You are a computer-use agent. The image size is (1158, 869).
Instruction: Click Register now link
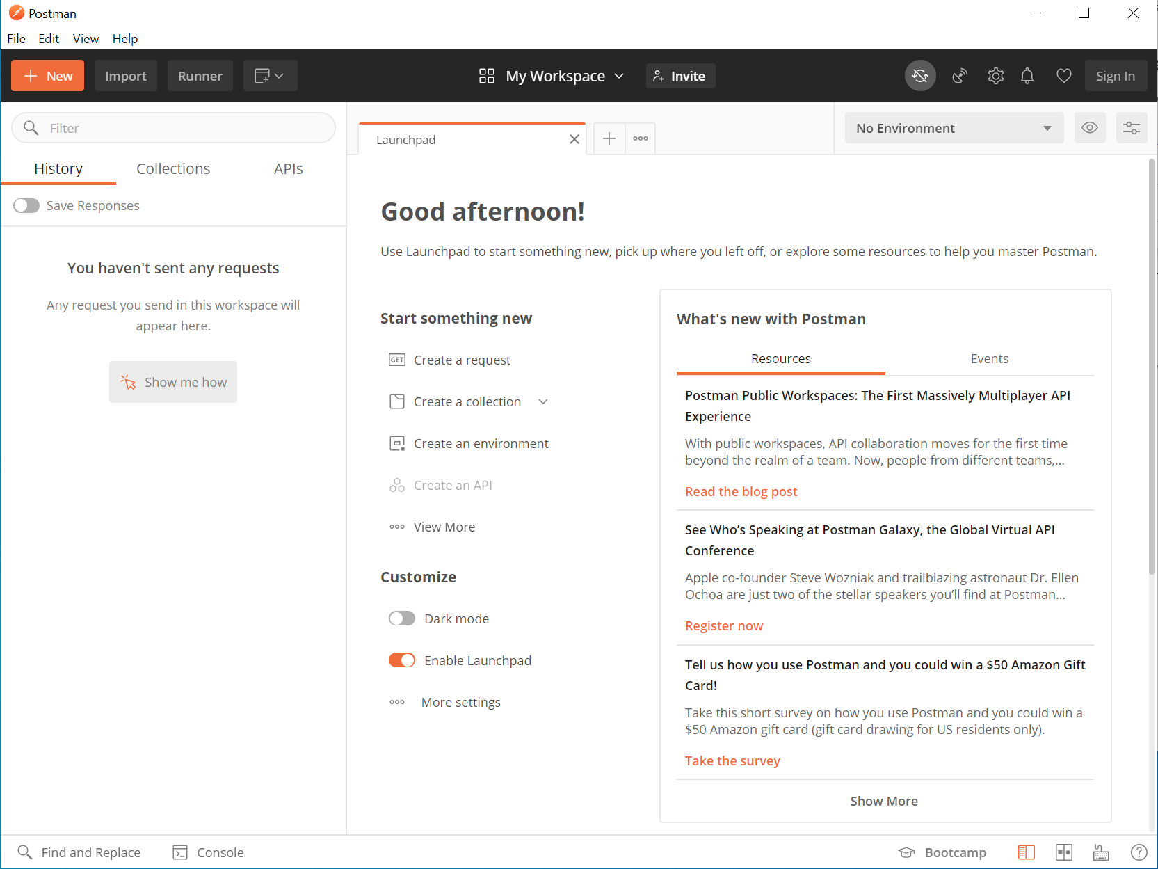724,626
